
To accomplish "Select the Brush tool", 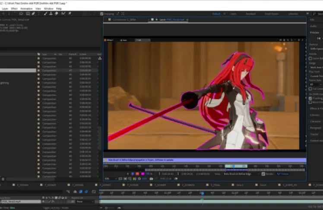I will click(45, 13).
